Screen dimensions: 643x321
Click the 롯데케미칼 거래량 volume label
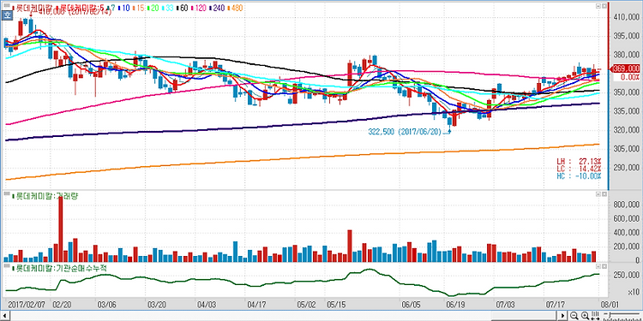46,196
